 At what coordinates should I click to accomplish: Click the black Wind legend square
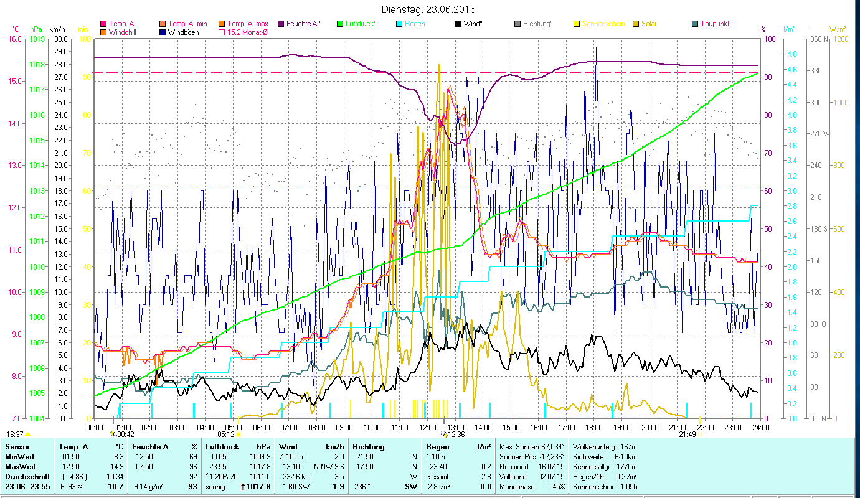click(458, 24)
